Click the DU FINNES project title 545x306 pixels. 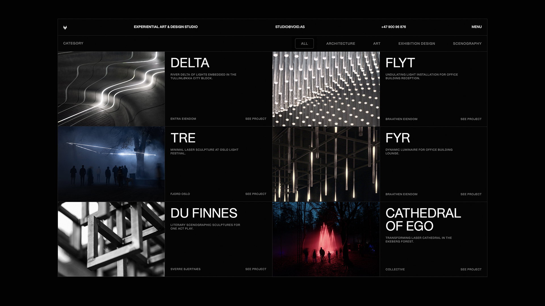click(204, 213)
